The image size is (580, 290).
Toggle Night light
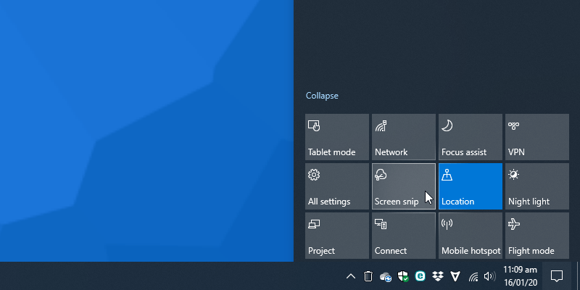pyautogui.click(x=537, y=186)
